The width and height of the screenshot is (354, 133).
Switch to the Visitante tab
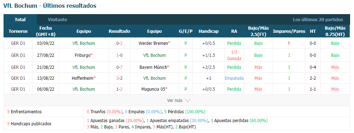pos(57,19)
